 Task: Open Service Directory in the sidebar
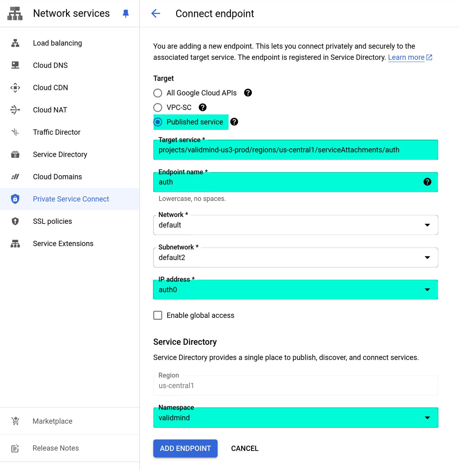60,154
